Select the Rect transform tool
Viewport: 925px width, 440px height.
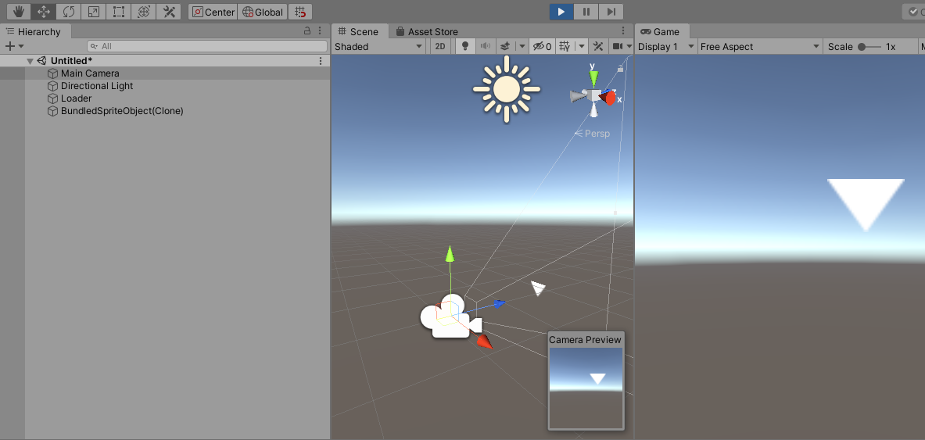[x=118, y=12]
